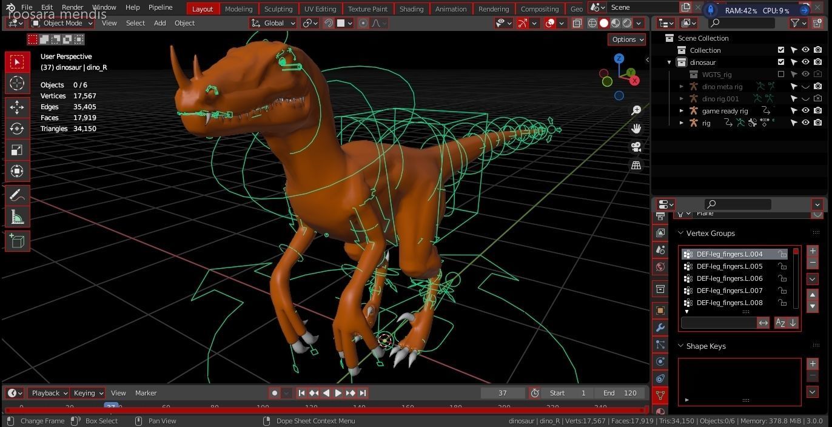Screen dimensions: 832x427
Task: Select the Transform tool
Action: (x=17, y=171)
